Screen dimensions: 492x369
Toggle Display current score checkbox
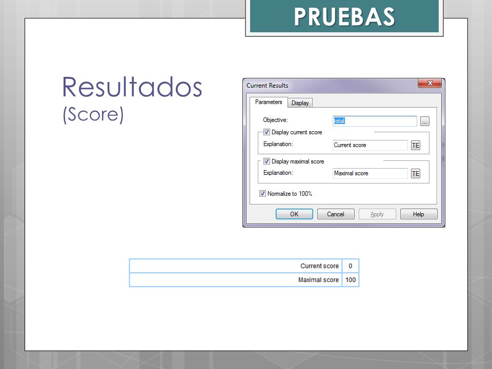266,132
